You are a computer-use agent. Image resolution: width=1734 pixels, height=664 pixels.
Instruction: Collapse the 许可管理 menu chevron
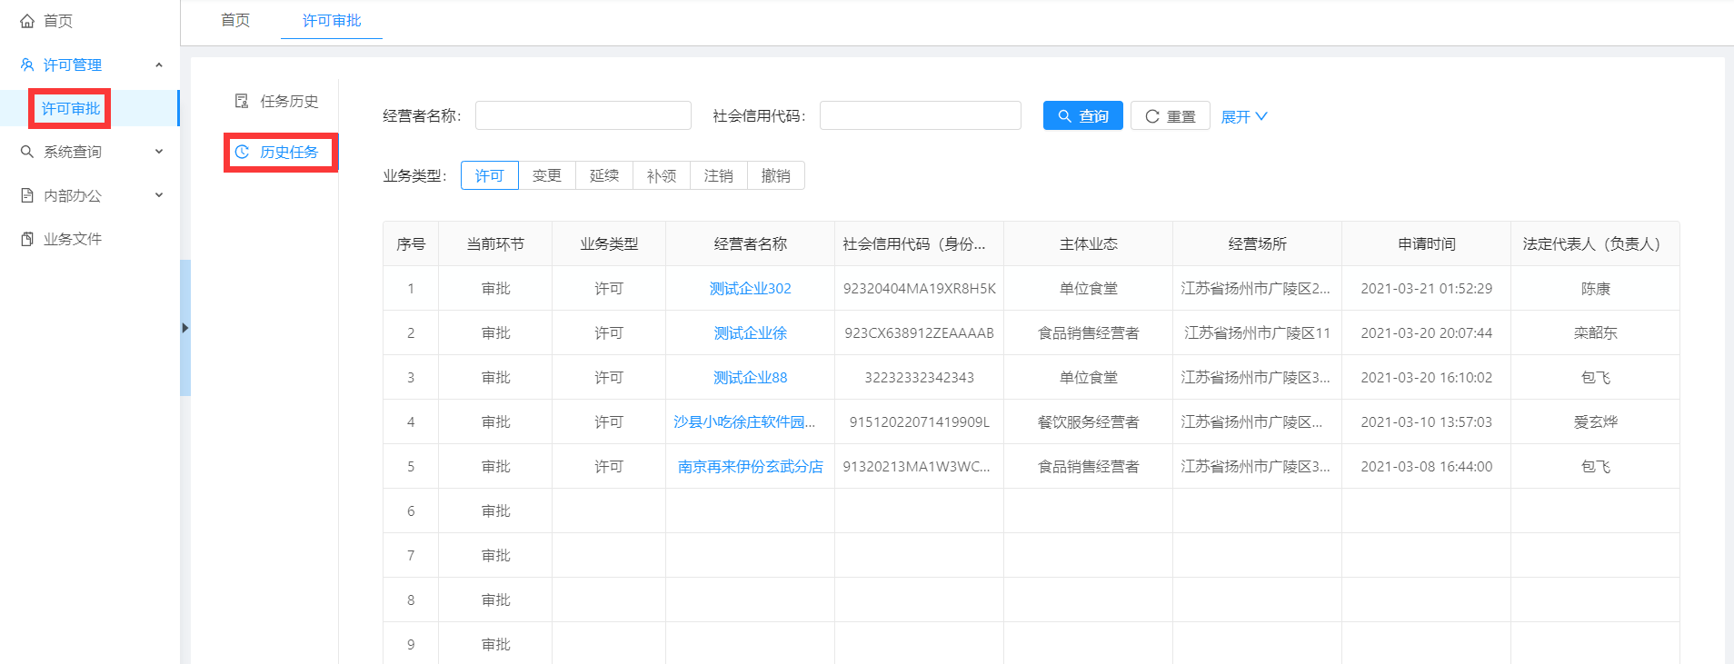159,64
